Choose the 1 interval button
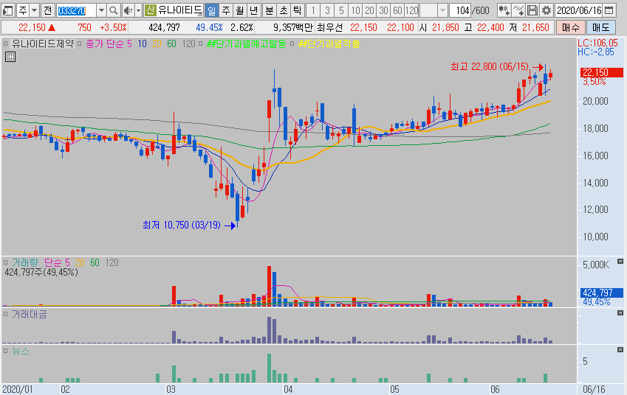Image resolution: width=627 pixels, height=395 pixels. pyautogui.click(x=313, y=10)
